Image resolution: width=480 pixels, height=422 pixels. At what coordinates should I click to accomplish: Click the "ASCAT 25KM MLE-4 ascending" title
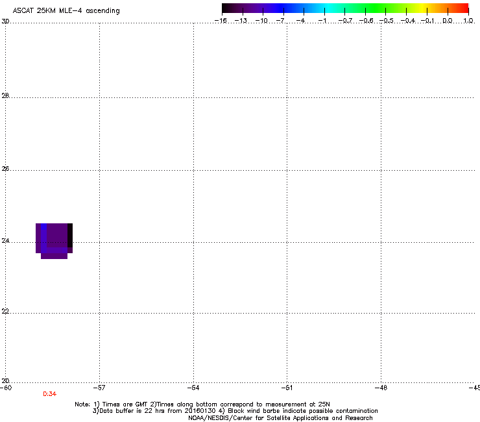(66, 11)
